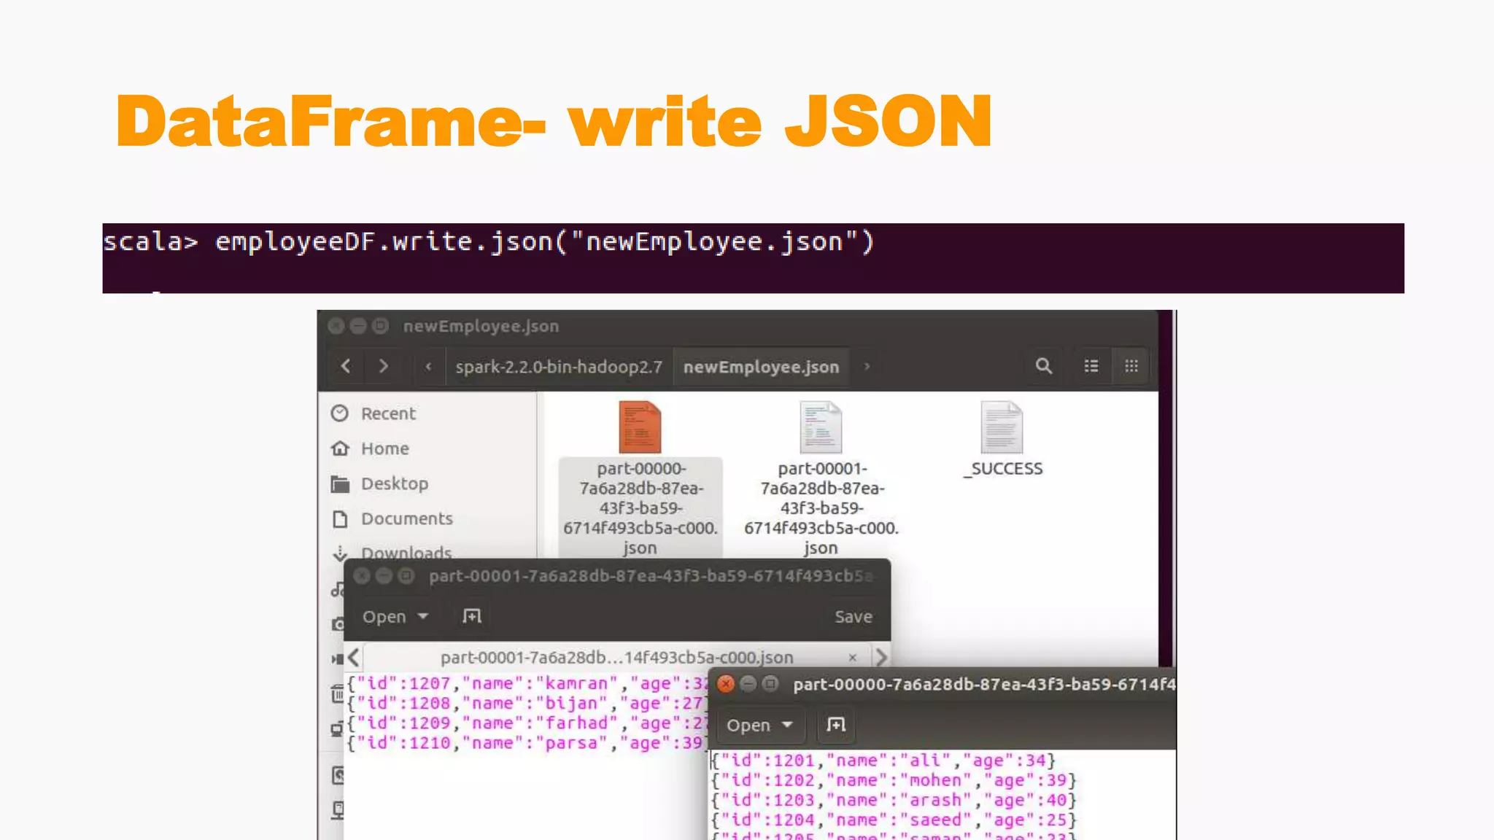Image resolution: width=1494 pixels, height=840 pixels.
Task: Open dropdown in part-00000 editor window
Action: (759, 726)
